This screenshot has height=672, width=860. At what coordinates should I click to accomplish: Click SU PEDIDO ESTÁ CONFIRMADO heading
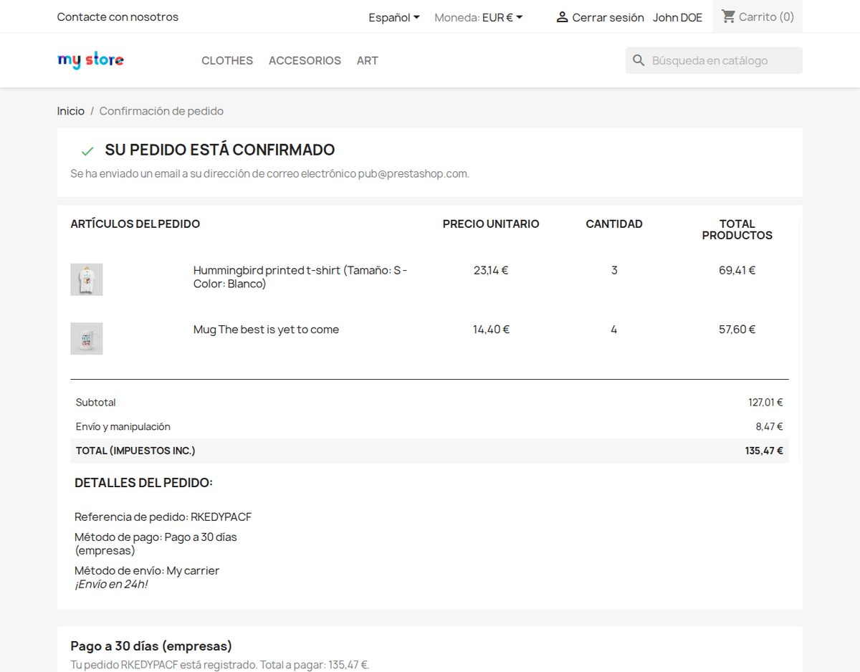pyautogui.click(x=220, y=150)
